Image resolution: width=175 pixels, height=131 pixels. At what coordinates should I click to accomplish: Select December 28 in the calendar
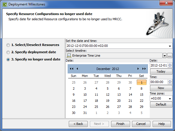click(x=130, y=107)
